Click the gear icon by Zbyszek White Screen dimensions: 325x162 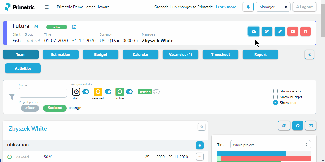[x=201, y=127]
